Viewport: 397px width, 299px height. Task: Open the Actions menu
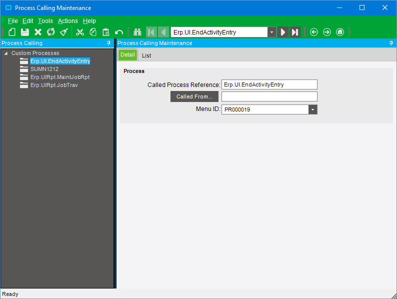click(x=68, y=21)
